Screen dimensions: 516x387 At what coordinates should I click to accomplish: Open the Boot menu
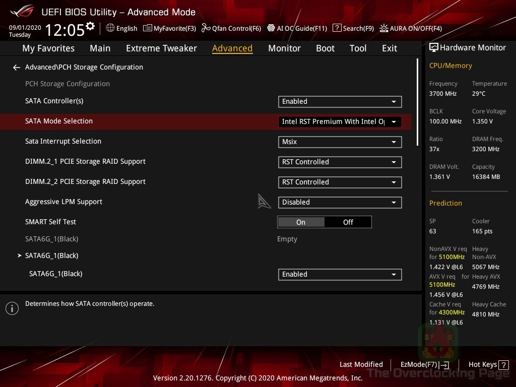325,48
